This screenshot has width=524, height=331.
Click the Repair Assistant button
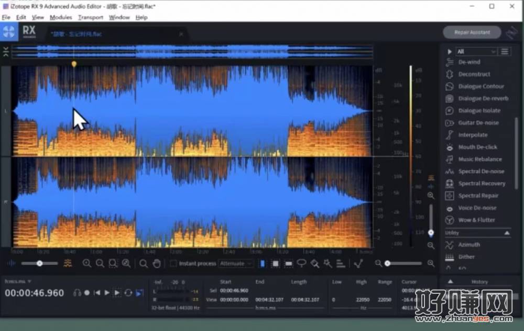(472, 32)
